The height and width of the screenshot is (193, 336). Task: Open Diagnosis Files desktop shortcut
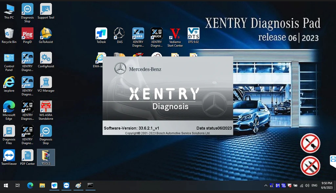click(9, 135)
